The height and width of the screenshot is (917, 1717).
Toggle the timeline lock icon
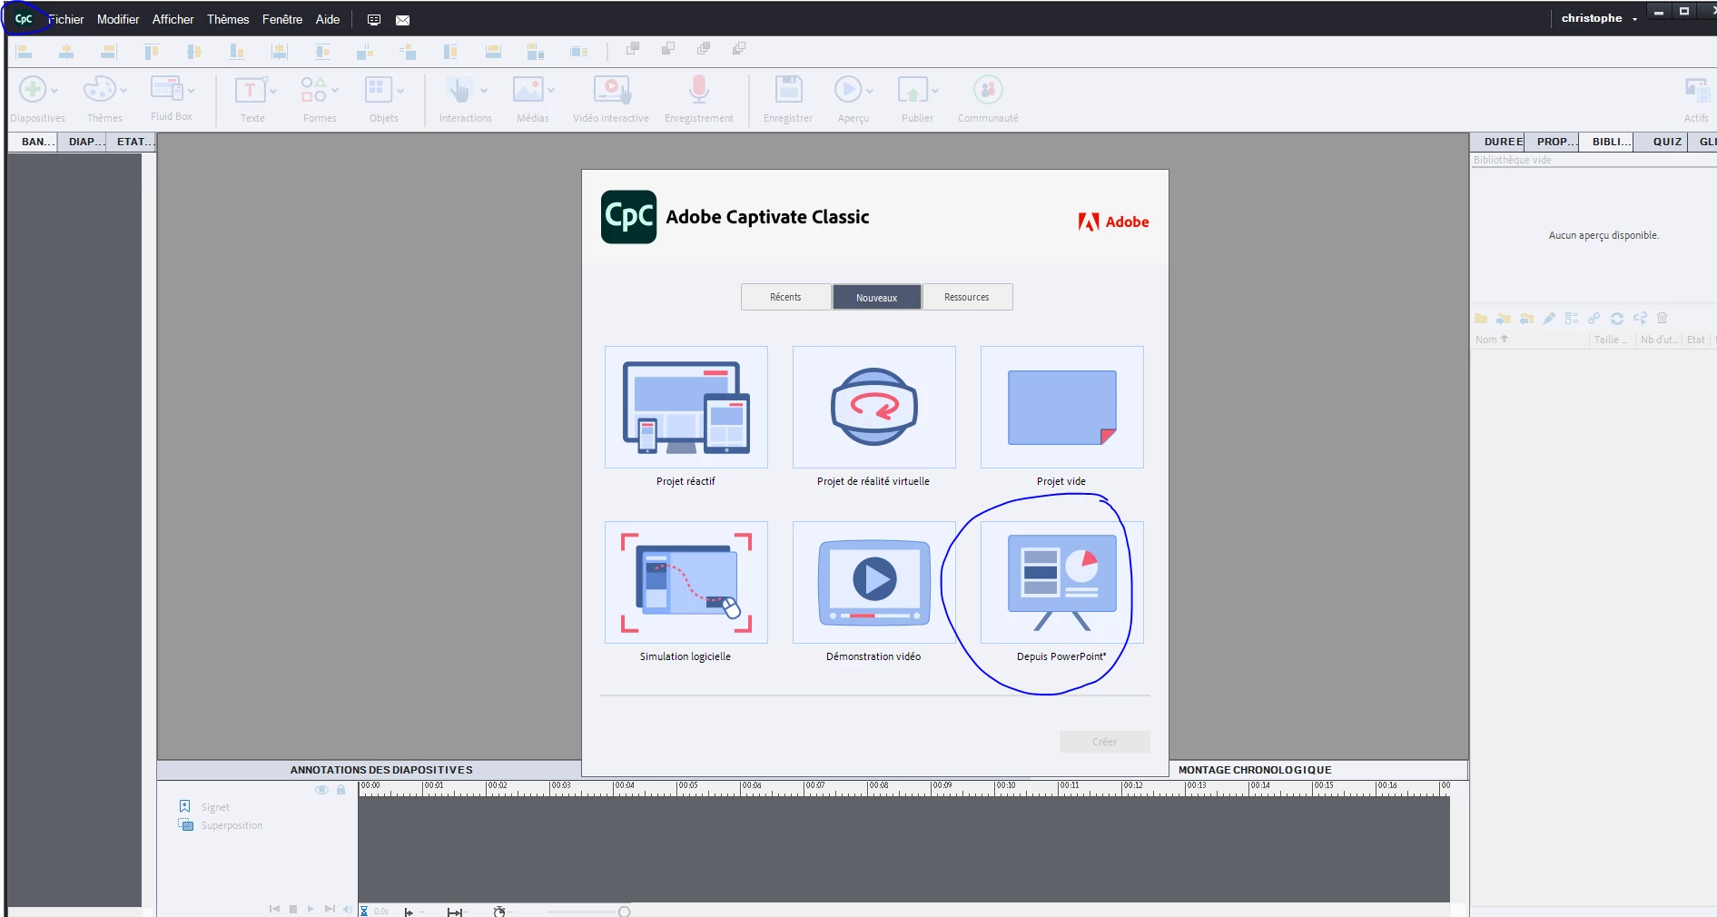pos(341,790)
